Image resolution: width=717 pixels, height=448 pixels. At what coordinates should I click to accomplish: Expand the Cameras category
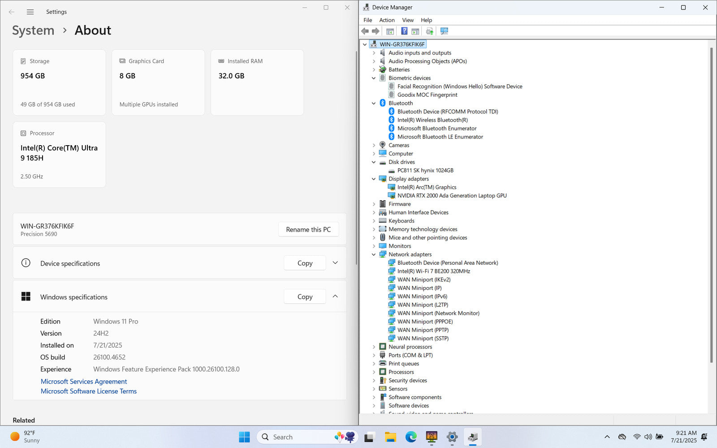[374, 145]
